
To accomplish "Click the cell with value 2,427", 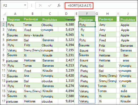I will click(66, 60).
